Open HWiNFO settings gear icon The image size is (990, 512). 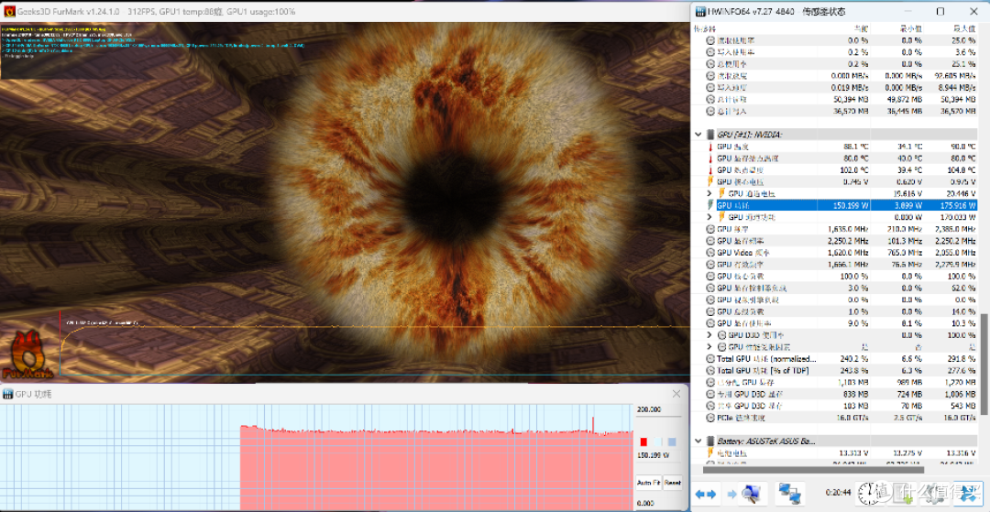[934, 494]
